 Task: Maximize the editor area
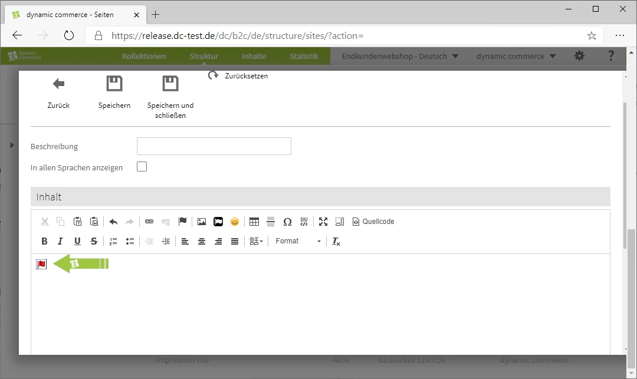[x=323, y=222]
